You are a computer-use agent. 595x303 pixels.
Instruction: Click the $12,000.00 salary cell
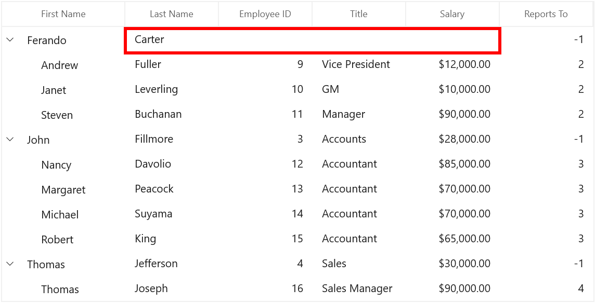[x=464, y=64]
